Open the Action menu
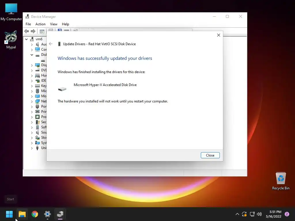 pos(40,24)
